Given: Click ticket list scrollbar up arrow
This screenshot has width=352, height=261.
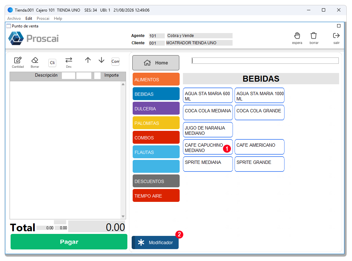Looking at the screenshot, I should (123, 84).
